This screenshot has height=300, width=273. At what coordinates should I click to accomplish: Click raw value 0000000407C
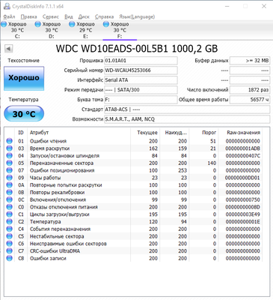243,156
